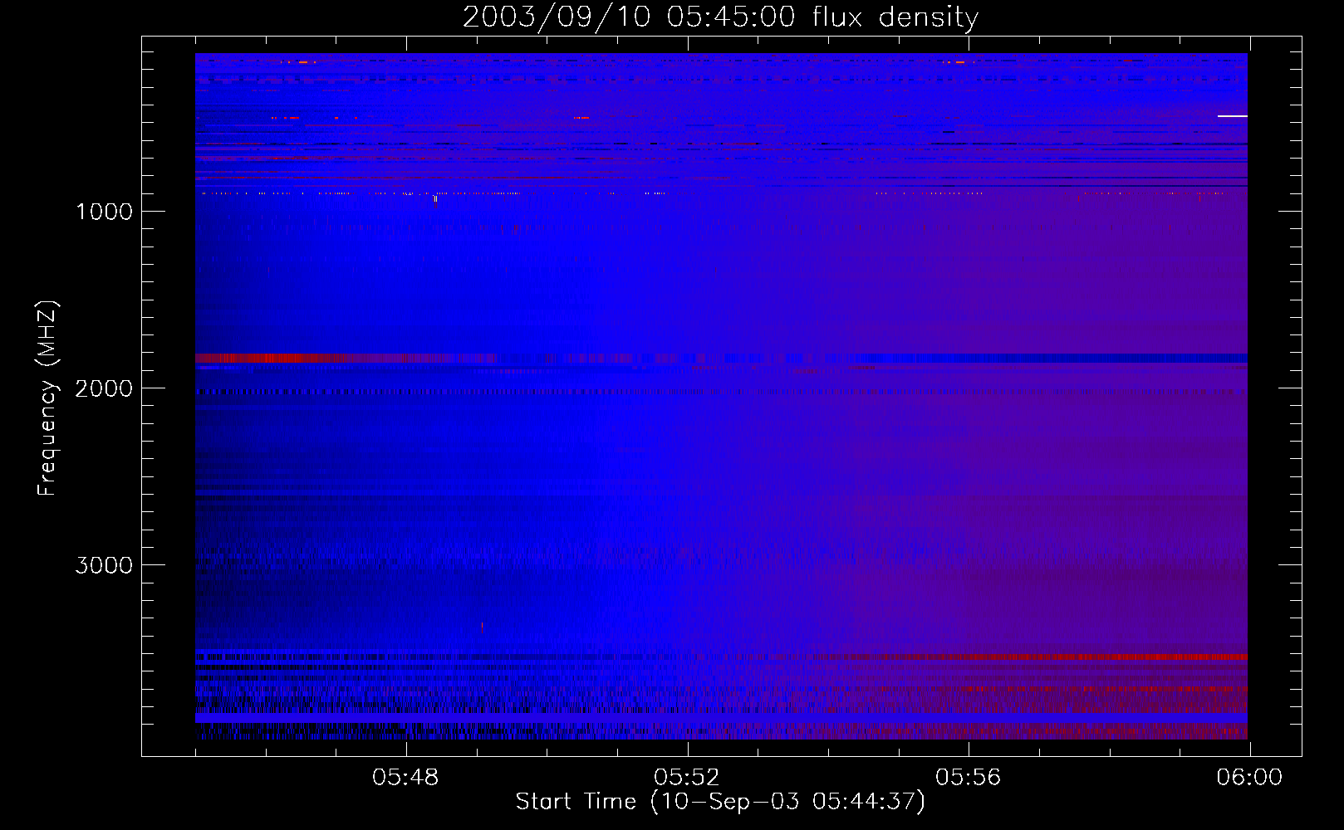Click the 06:00 time tick label
The width and height of the screenshot is (1344, 830).
(x=1249, y=778)
